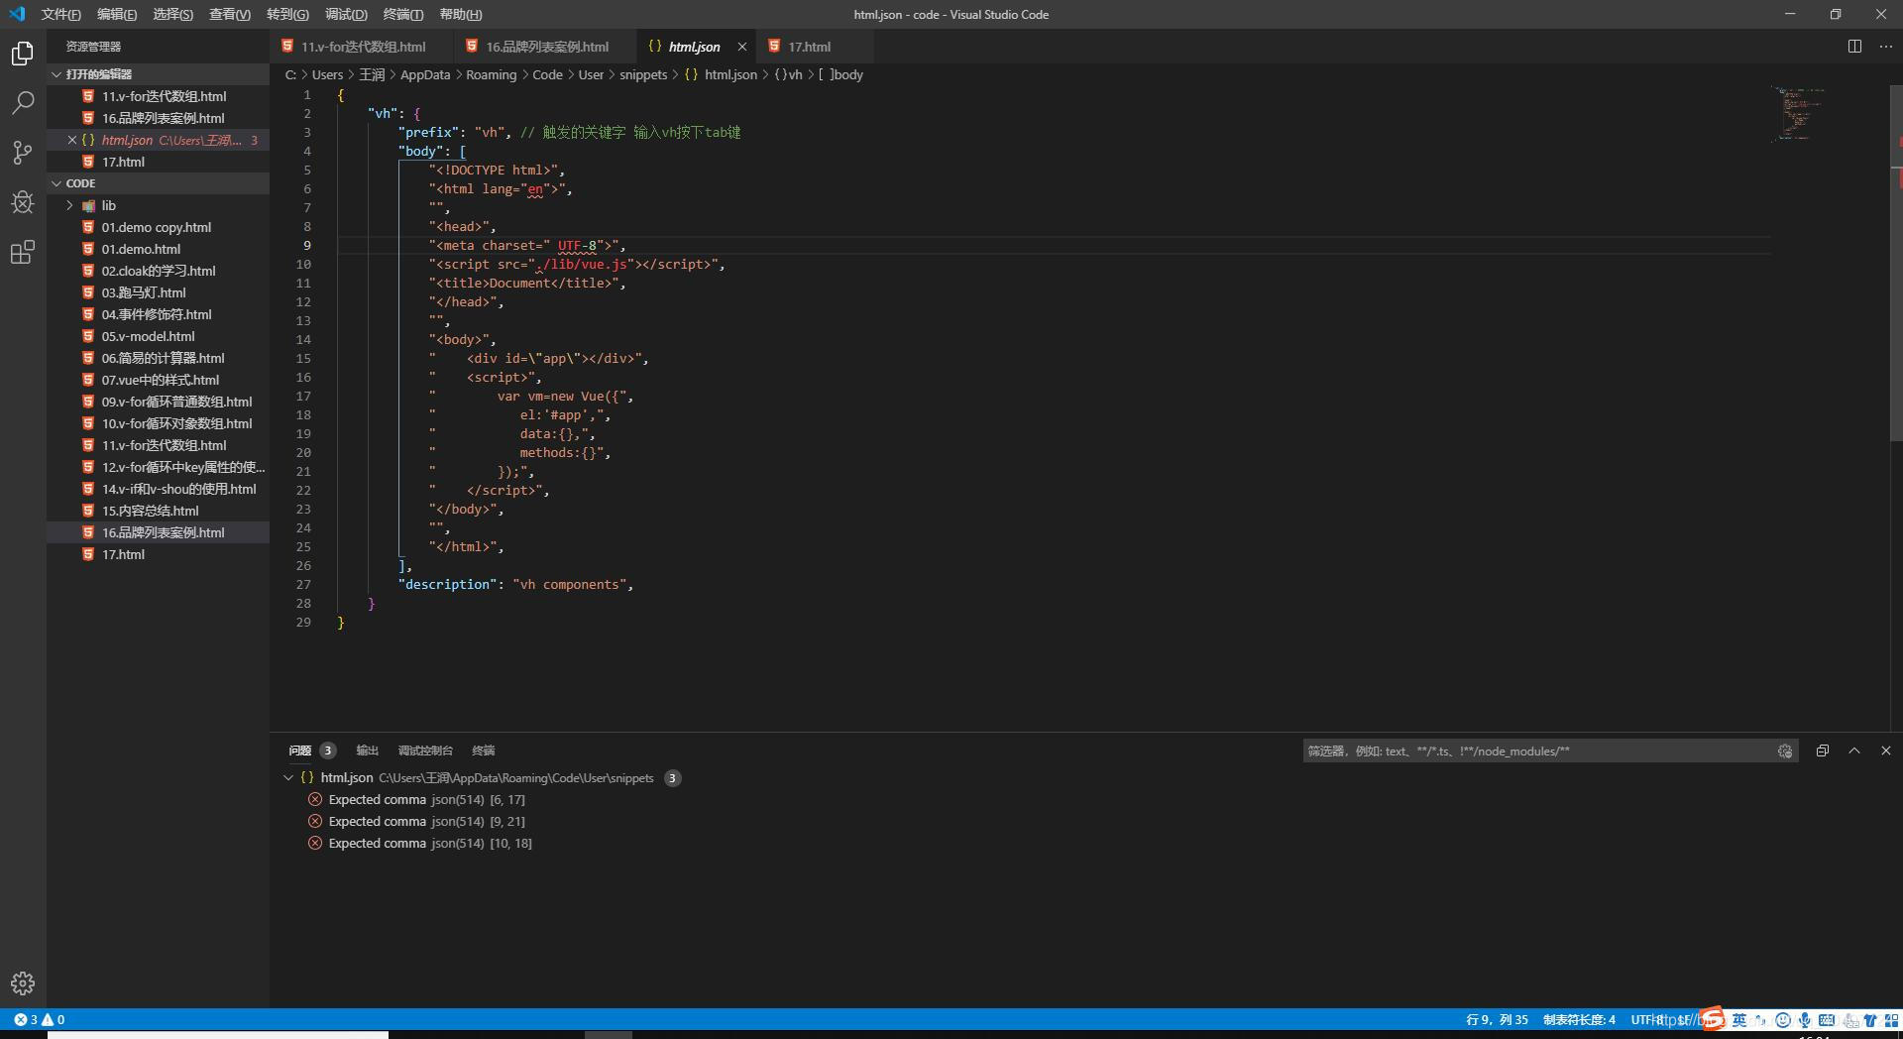Open the Extensions view
Viewport: 1903px width, 1039px height.
click(22, 252)
